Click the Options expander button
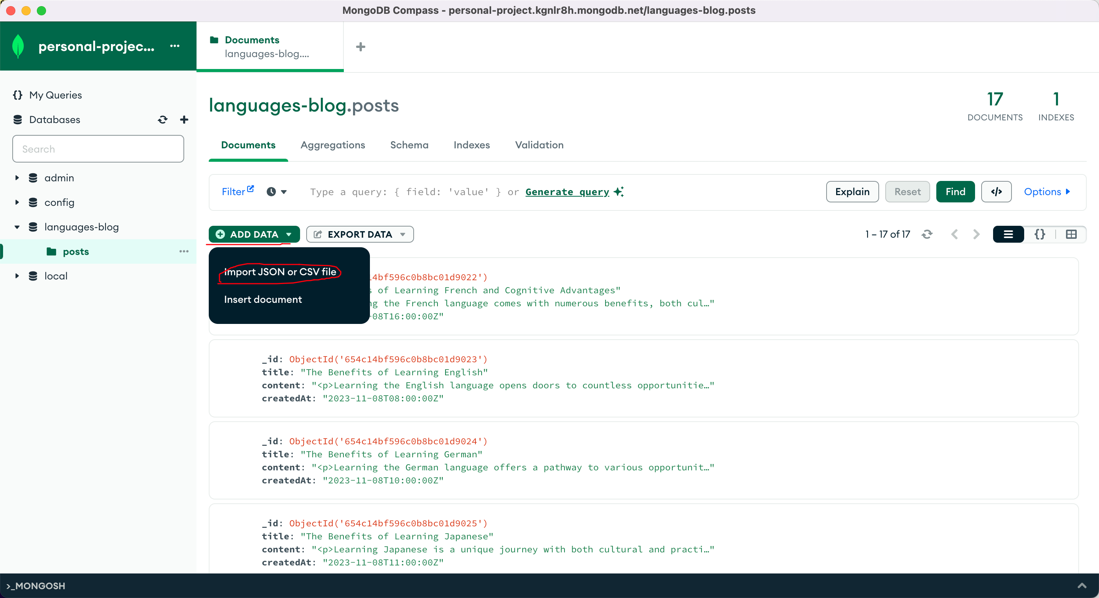The image size is (1099, 598). (x=1047, y=192)
